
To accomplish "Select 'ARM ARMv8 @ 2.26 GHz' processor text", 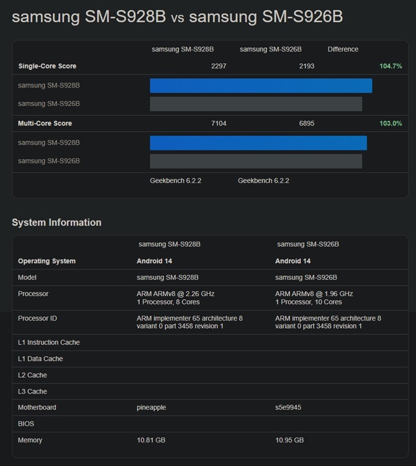I will (176, 294).
